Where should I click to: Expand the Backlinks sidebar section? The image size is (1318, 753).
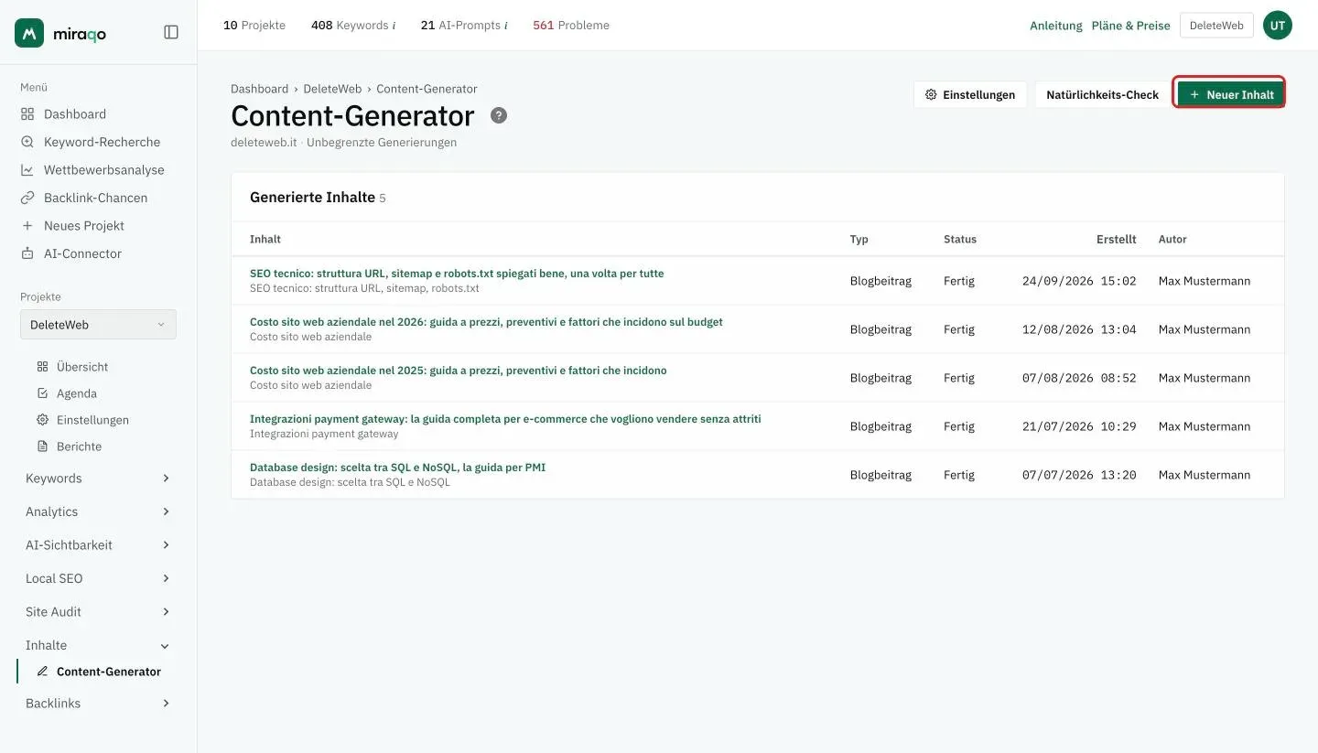[98, 704]
